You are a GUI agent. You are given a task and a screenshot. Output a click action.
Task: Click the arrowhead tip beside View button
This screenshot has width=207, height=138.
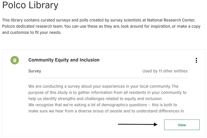[x=156, y=124]
